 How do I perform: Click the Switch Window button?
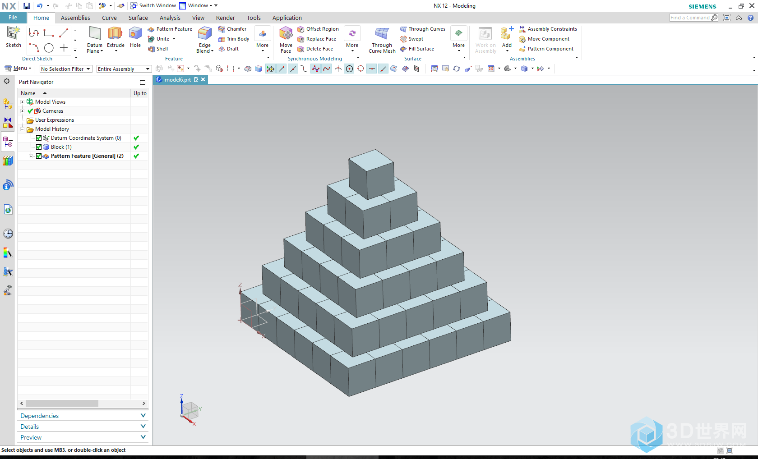153,6
